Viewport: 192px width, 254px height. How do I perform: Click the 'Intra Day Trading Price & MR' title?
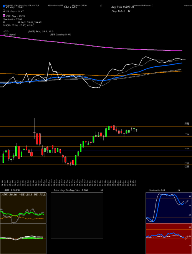coord(71,190)
